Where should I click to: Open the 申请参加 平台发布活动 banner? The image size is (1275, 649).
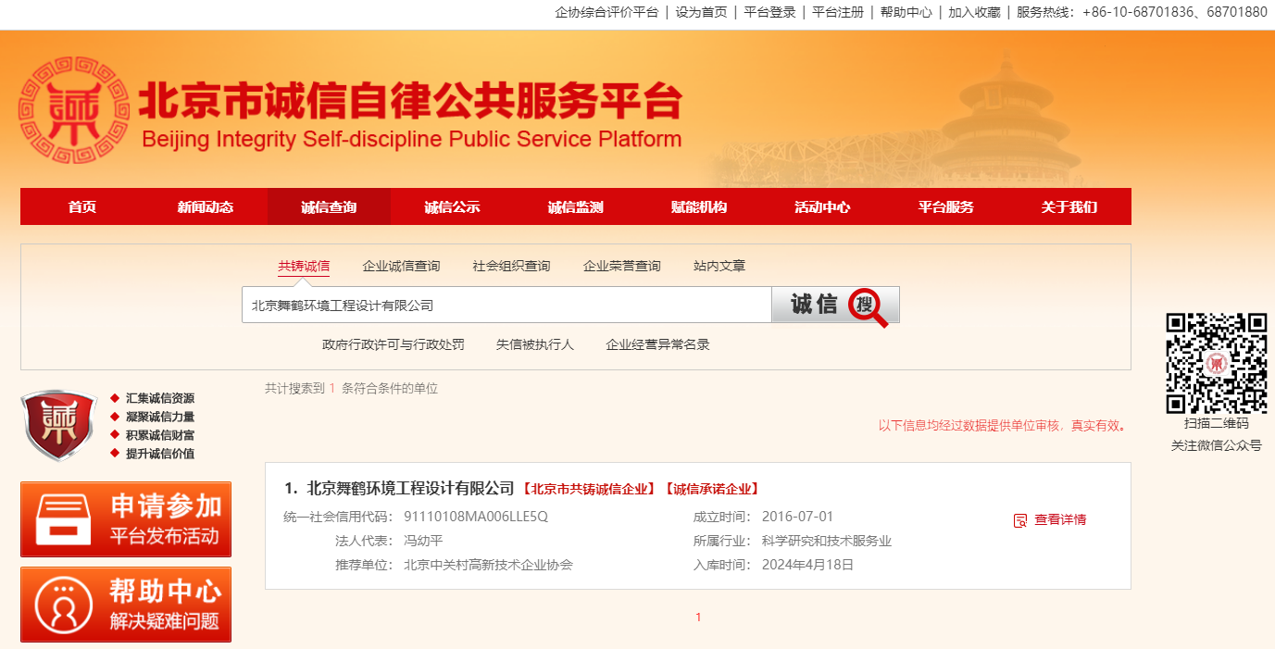[x=126, y=519]
